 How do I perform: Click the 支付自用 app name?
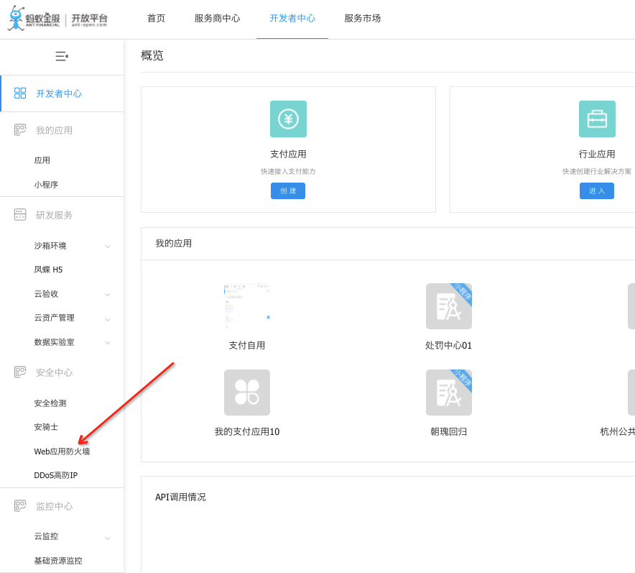pyautogui.click(x=247, y=345)
